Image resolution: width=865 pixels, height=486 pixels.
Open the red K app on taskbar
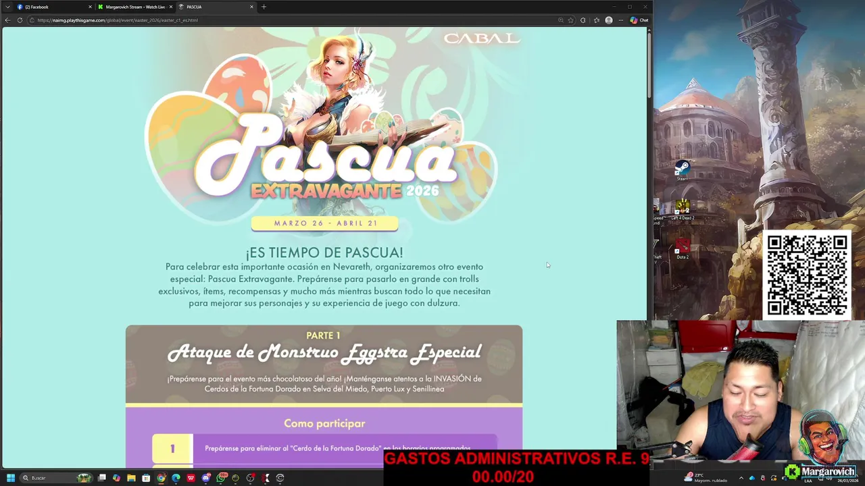(266, 478)
